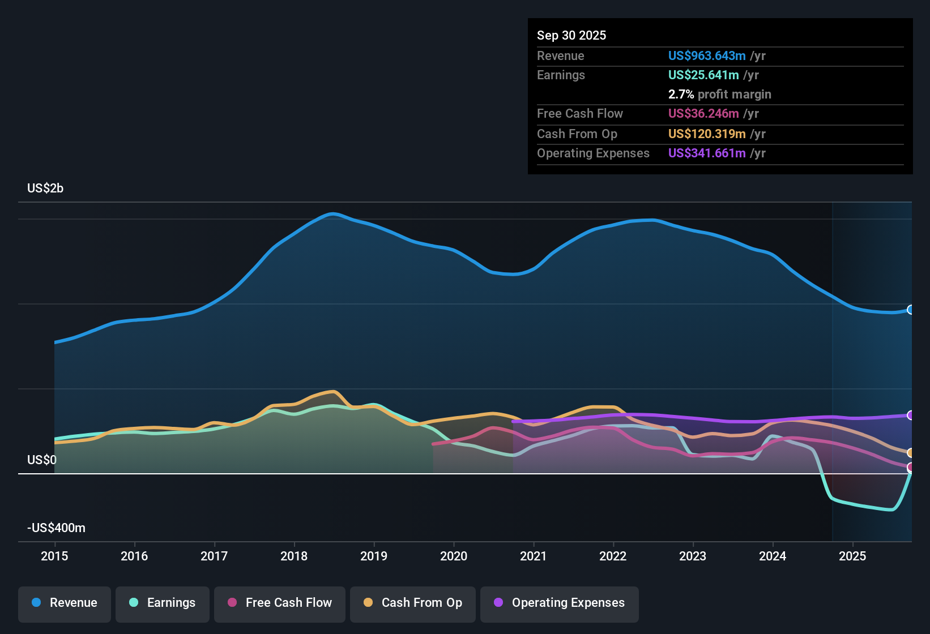
Task: Click the purple Operating Expenses legend dot
Action: [498, 603]
